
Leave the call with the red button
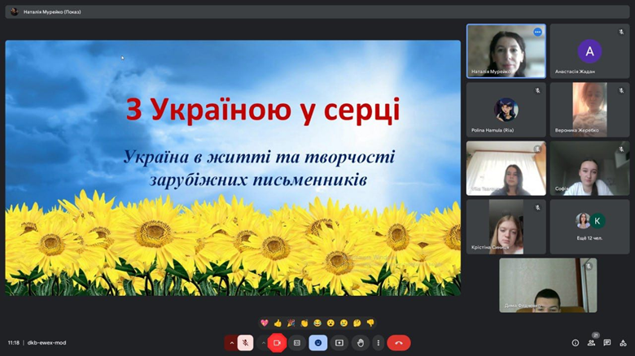click(x=399, y=343)
